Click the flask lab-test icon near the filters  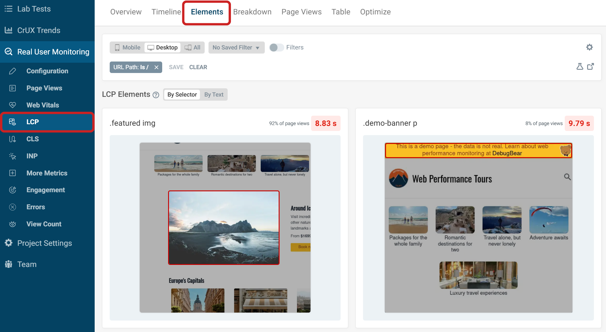580,67
